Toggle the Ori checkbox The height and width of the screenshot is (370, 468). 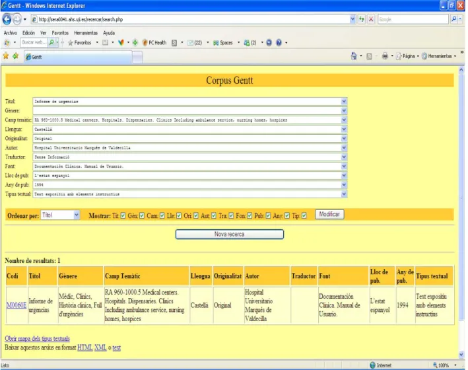click(x=196, y=216)
